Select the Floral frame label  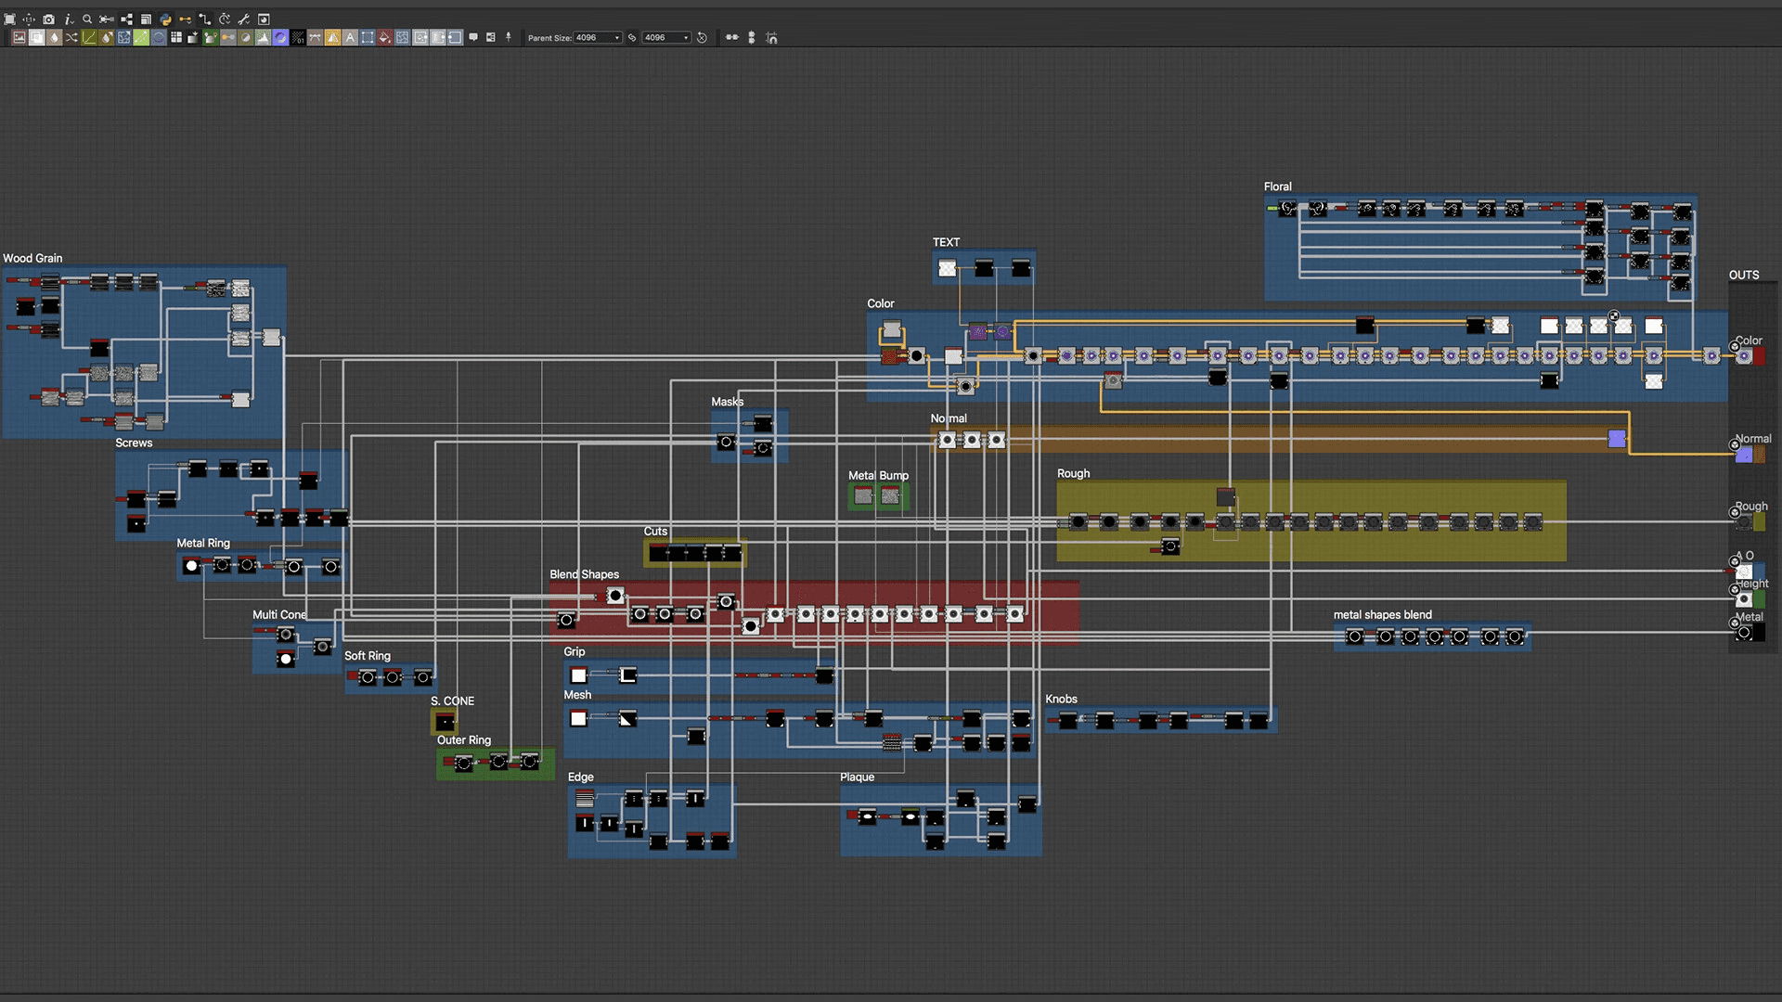[1277, 186]
